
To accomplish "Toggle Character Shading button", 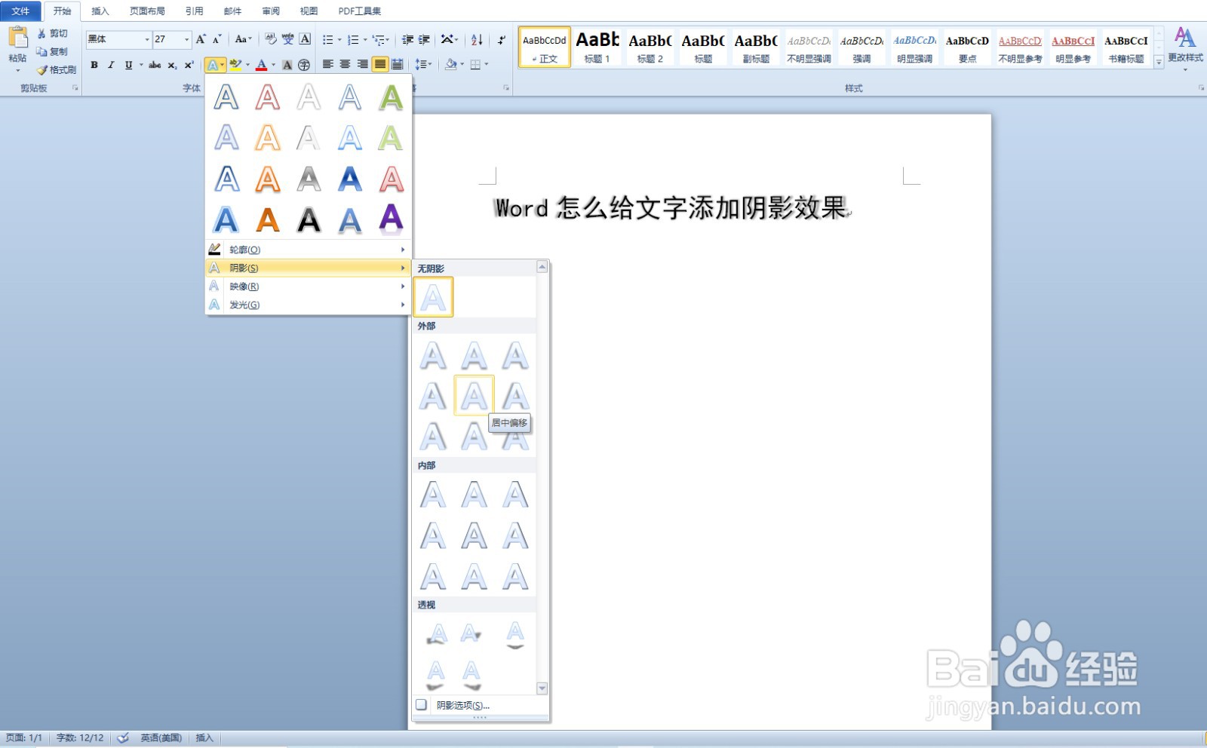I will (x=287, y=65).
